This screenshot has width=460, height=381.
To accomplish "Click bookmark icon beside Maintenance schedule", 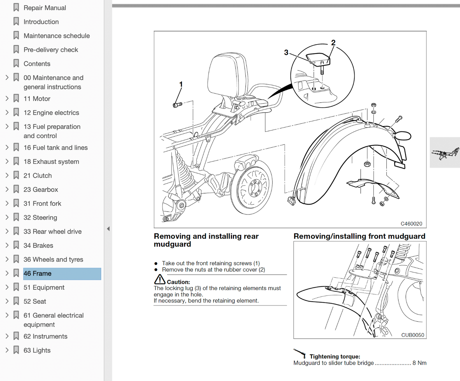I will tap(16, 36).
